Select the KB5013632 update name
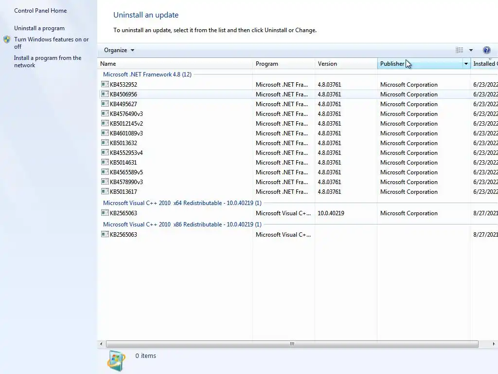This screenshot has height=374, width=498. tap(124, 143)
